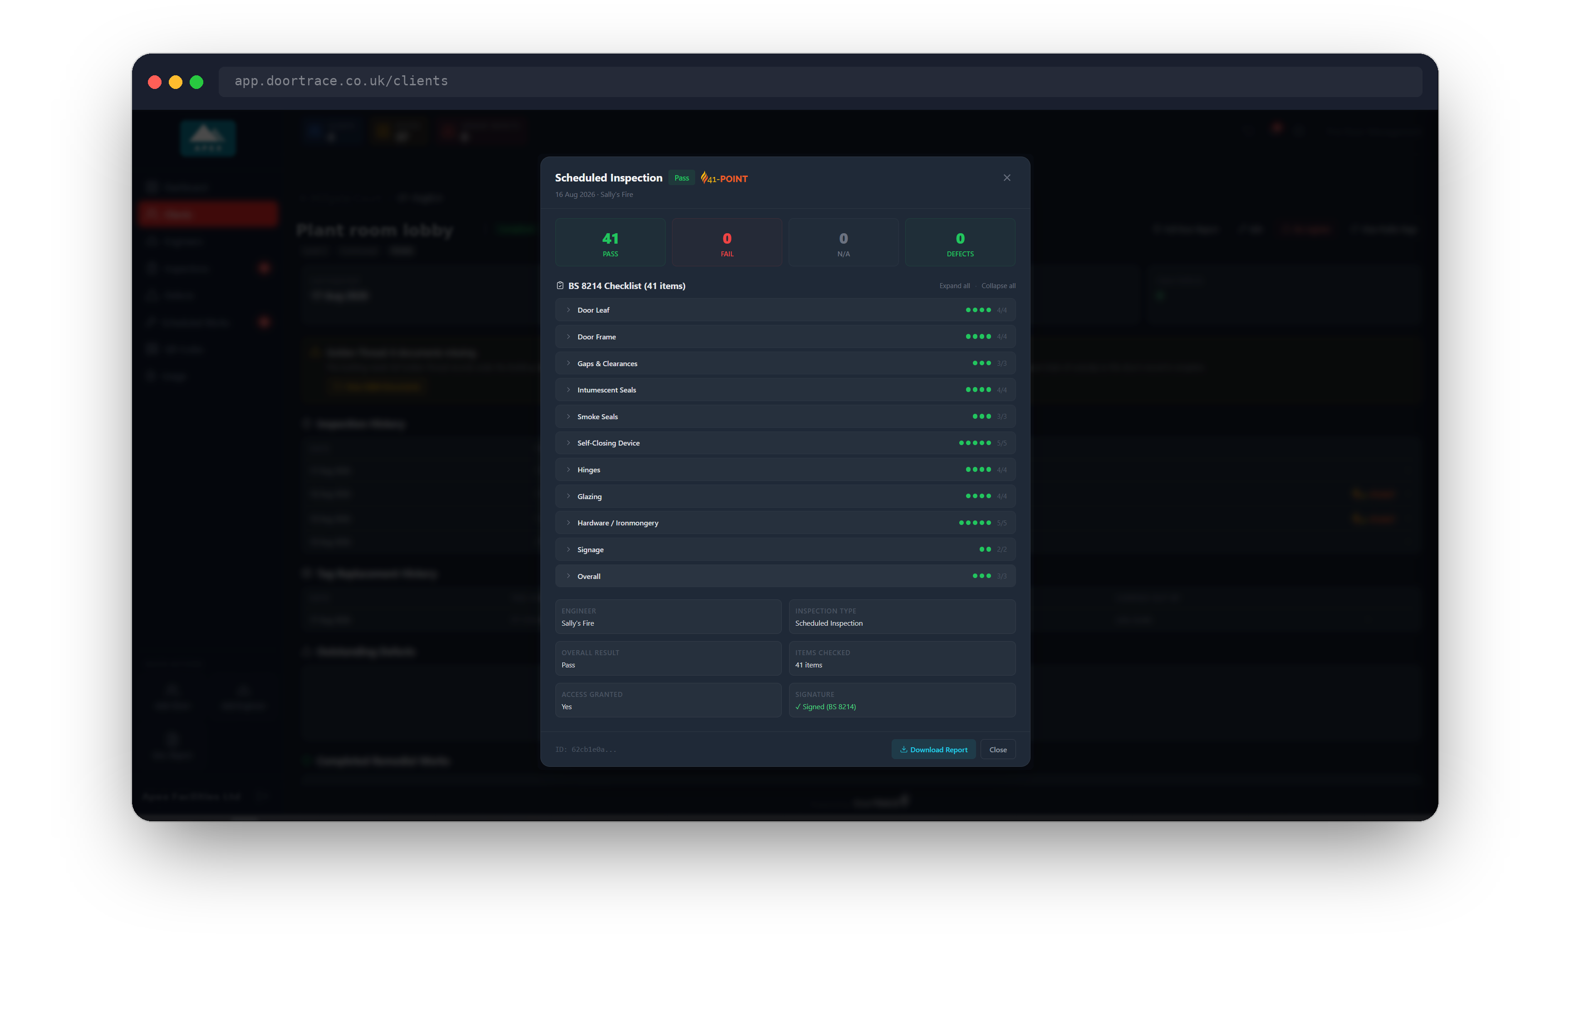Click the Collapse all link
Viewport: 1570px width, 1010px height.
[x=998, y=286]
